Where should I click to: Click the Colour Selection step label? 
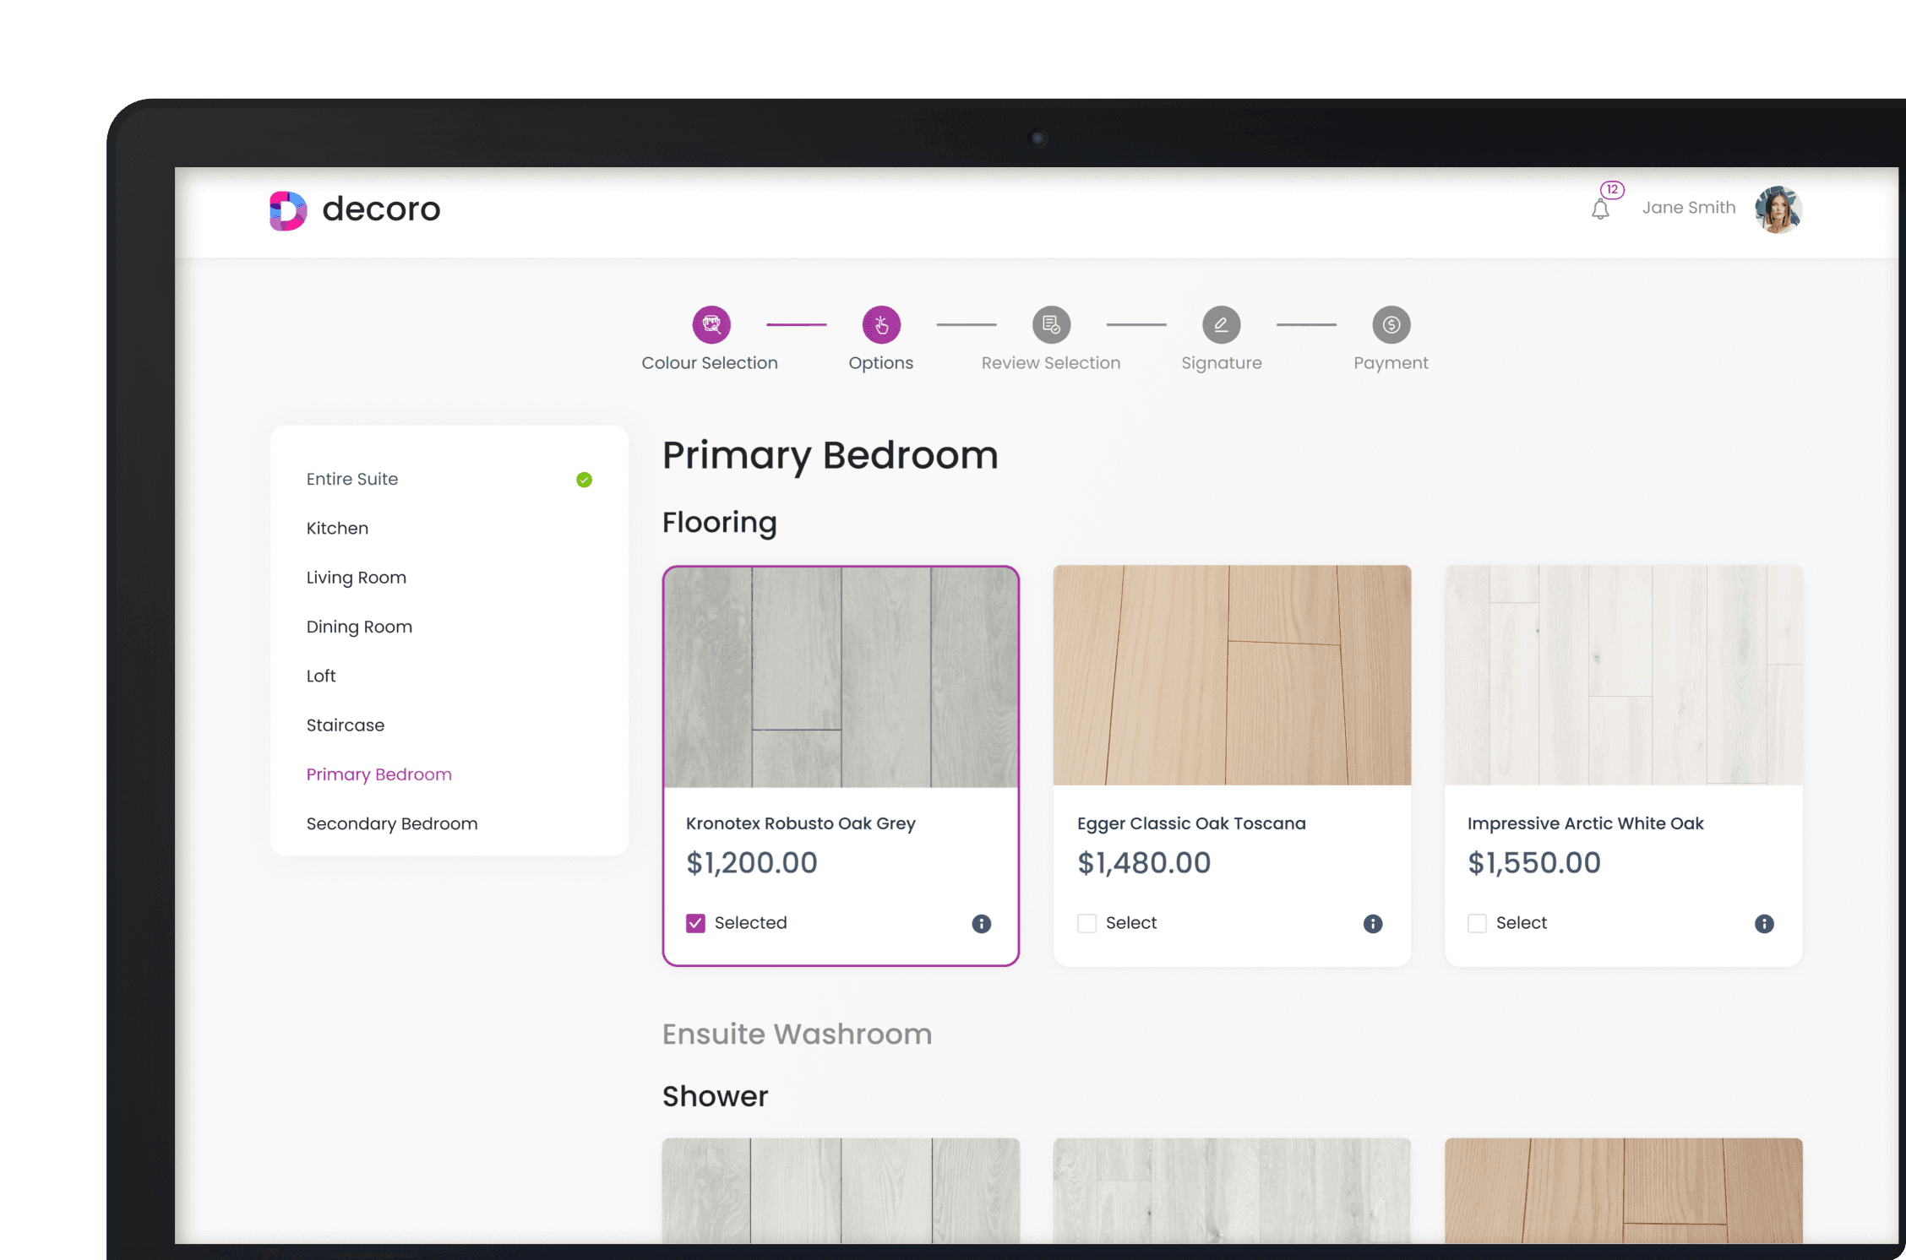710,363
